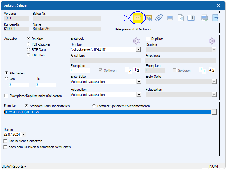
Task: Click the plain printer icon
Action: tap(170, 18)
